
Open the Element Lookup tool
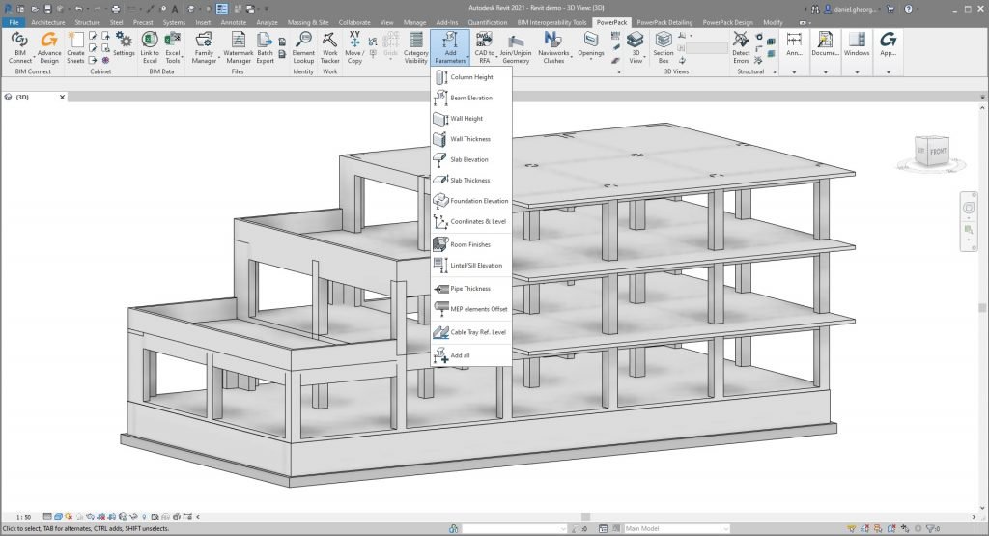click(303, 48)
